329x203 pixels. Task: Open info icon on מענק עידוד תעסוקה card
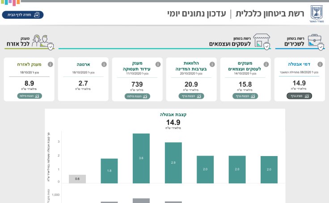coord(158,64)
